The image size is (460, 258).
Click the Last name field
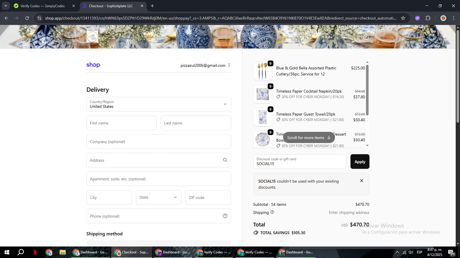(x=196, y=123)
